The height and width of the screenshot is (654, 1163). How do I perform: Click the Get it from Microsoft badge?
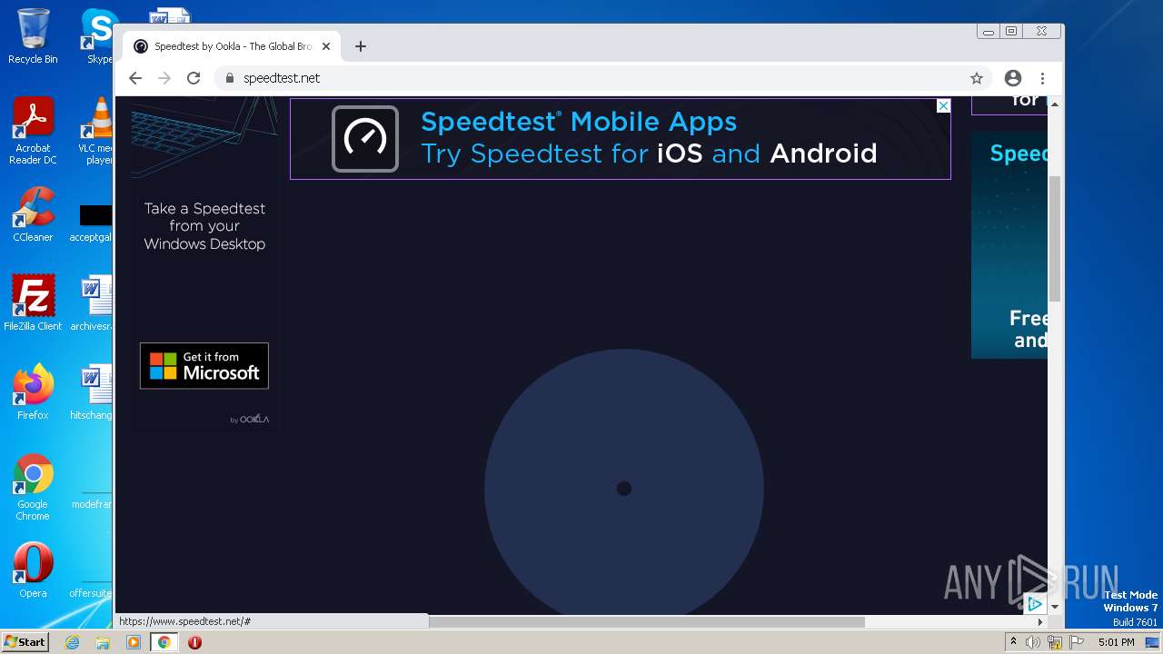204,365
